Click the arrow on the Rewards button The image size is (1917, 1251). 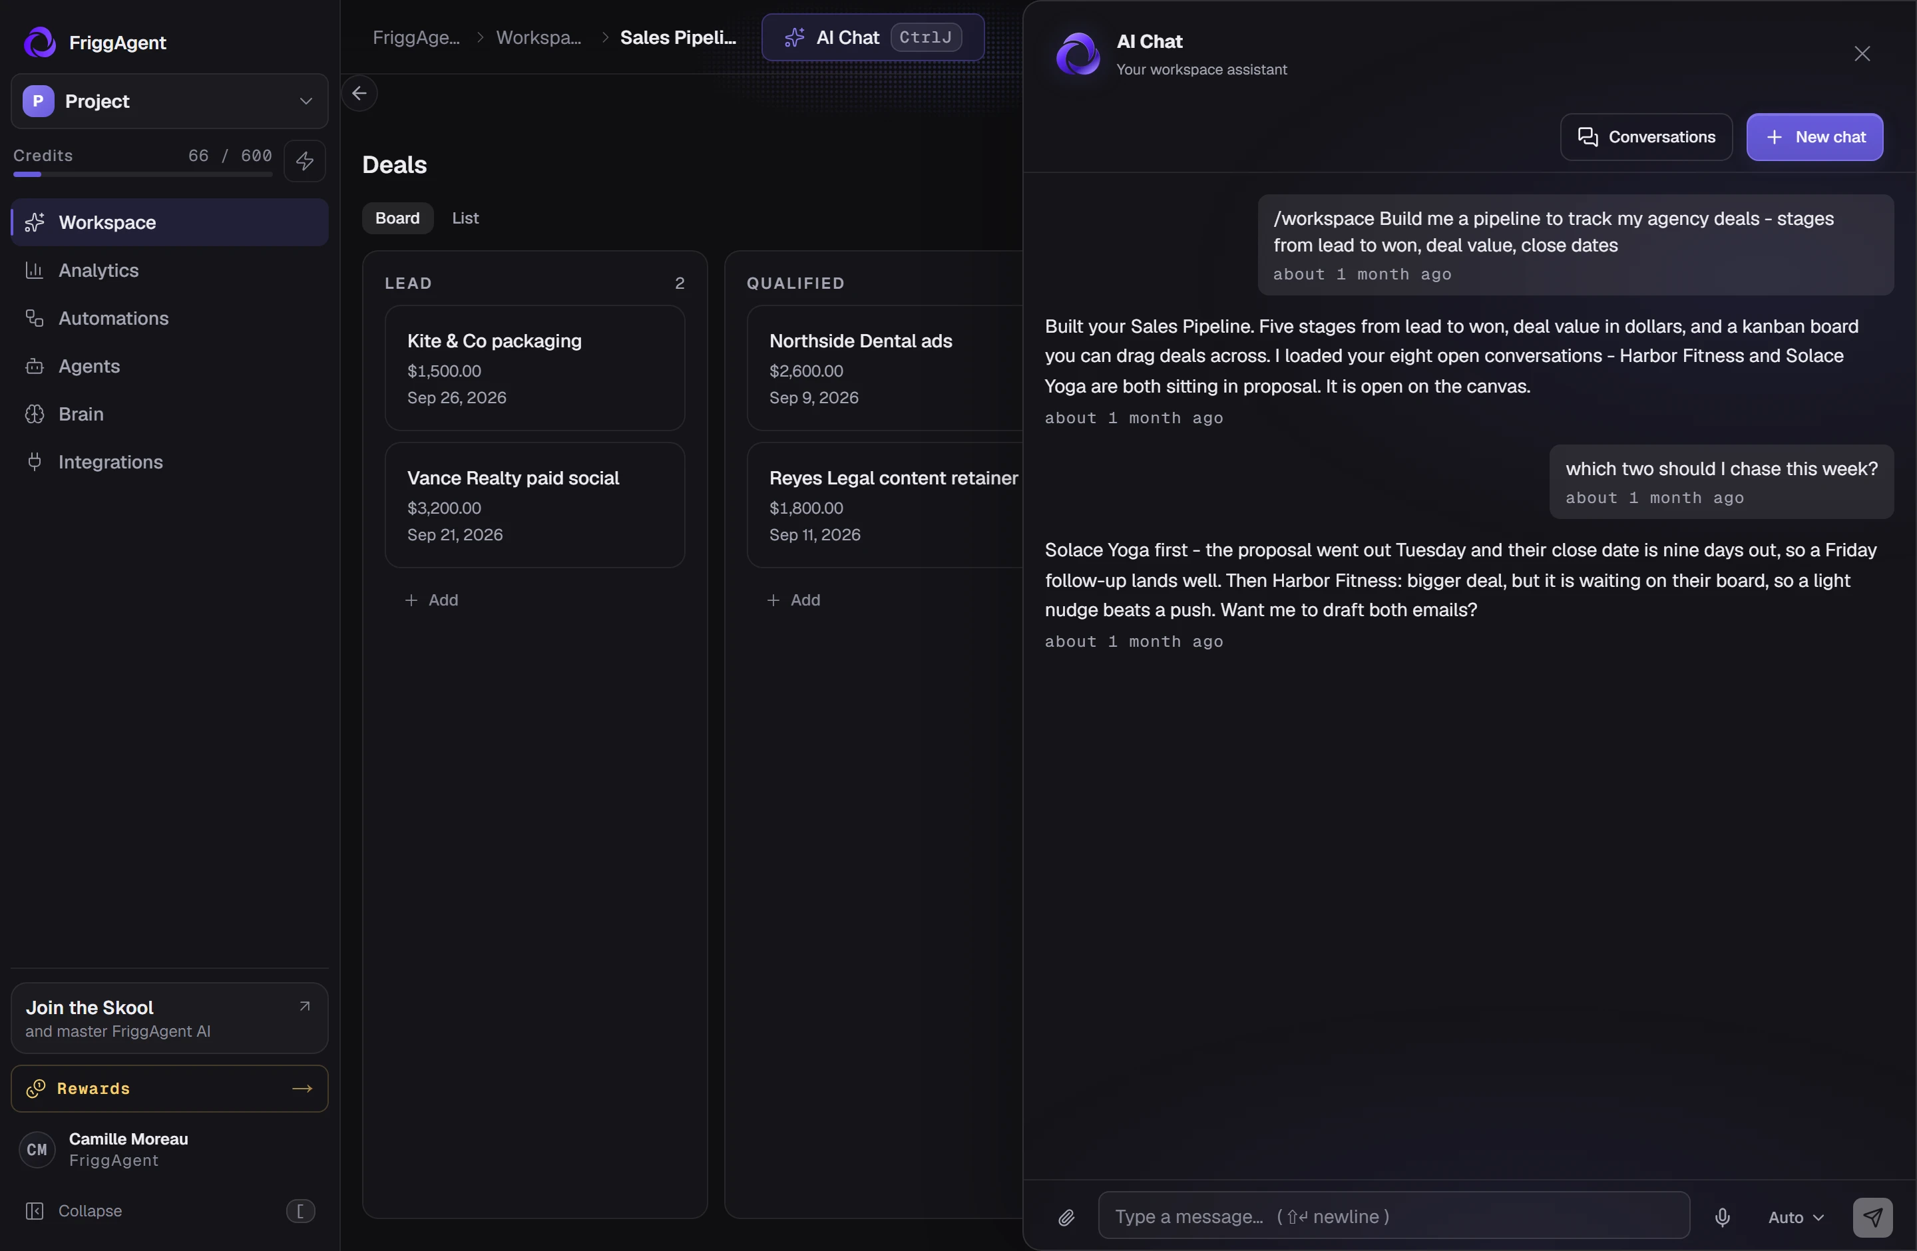[302, 1089]
